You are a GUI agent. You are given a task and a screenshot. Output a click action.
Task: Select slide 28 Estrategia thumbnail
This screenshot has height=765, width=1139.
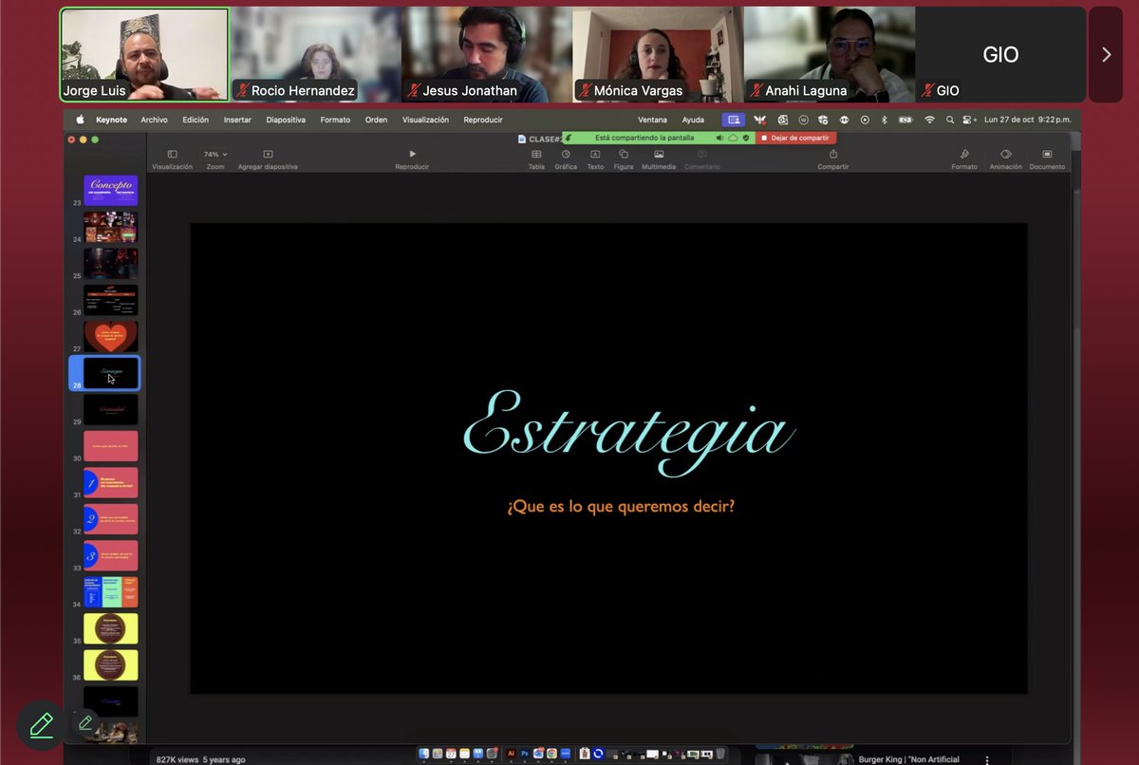[111, 373]
